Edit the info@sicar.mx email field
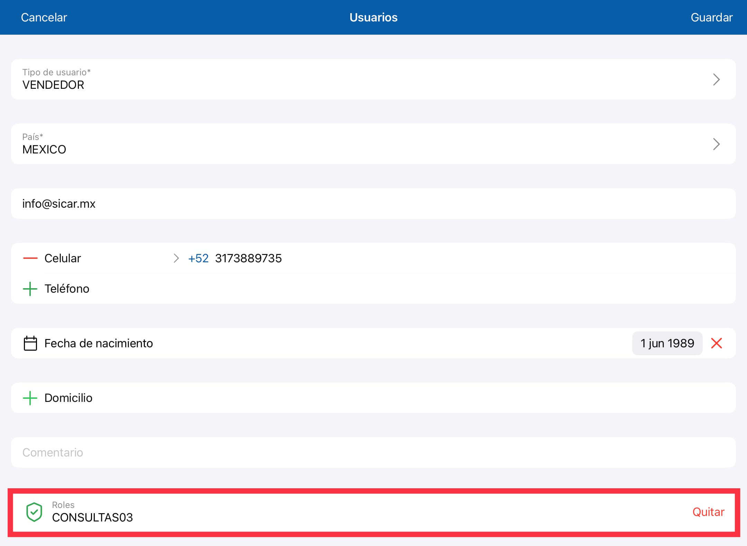The image size is (747, 546). pyautogui.click(x=373, y=204)
